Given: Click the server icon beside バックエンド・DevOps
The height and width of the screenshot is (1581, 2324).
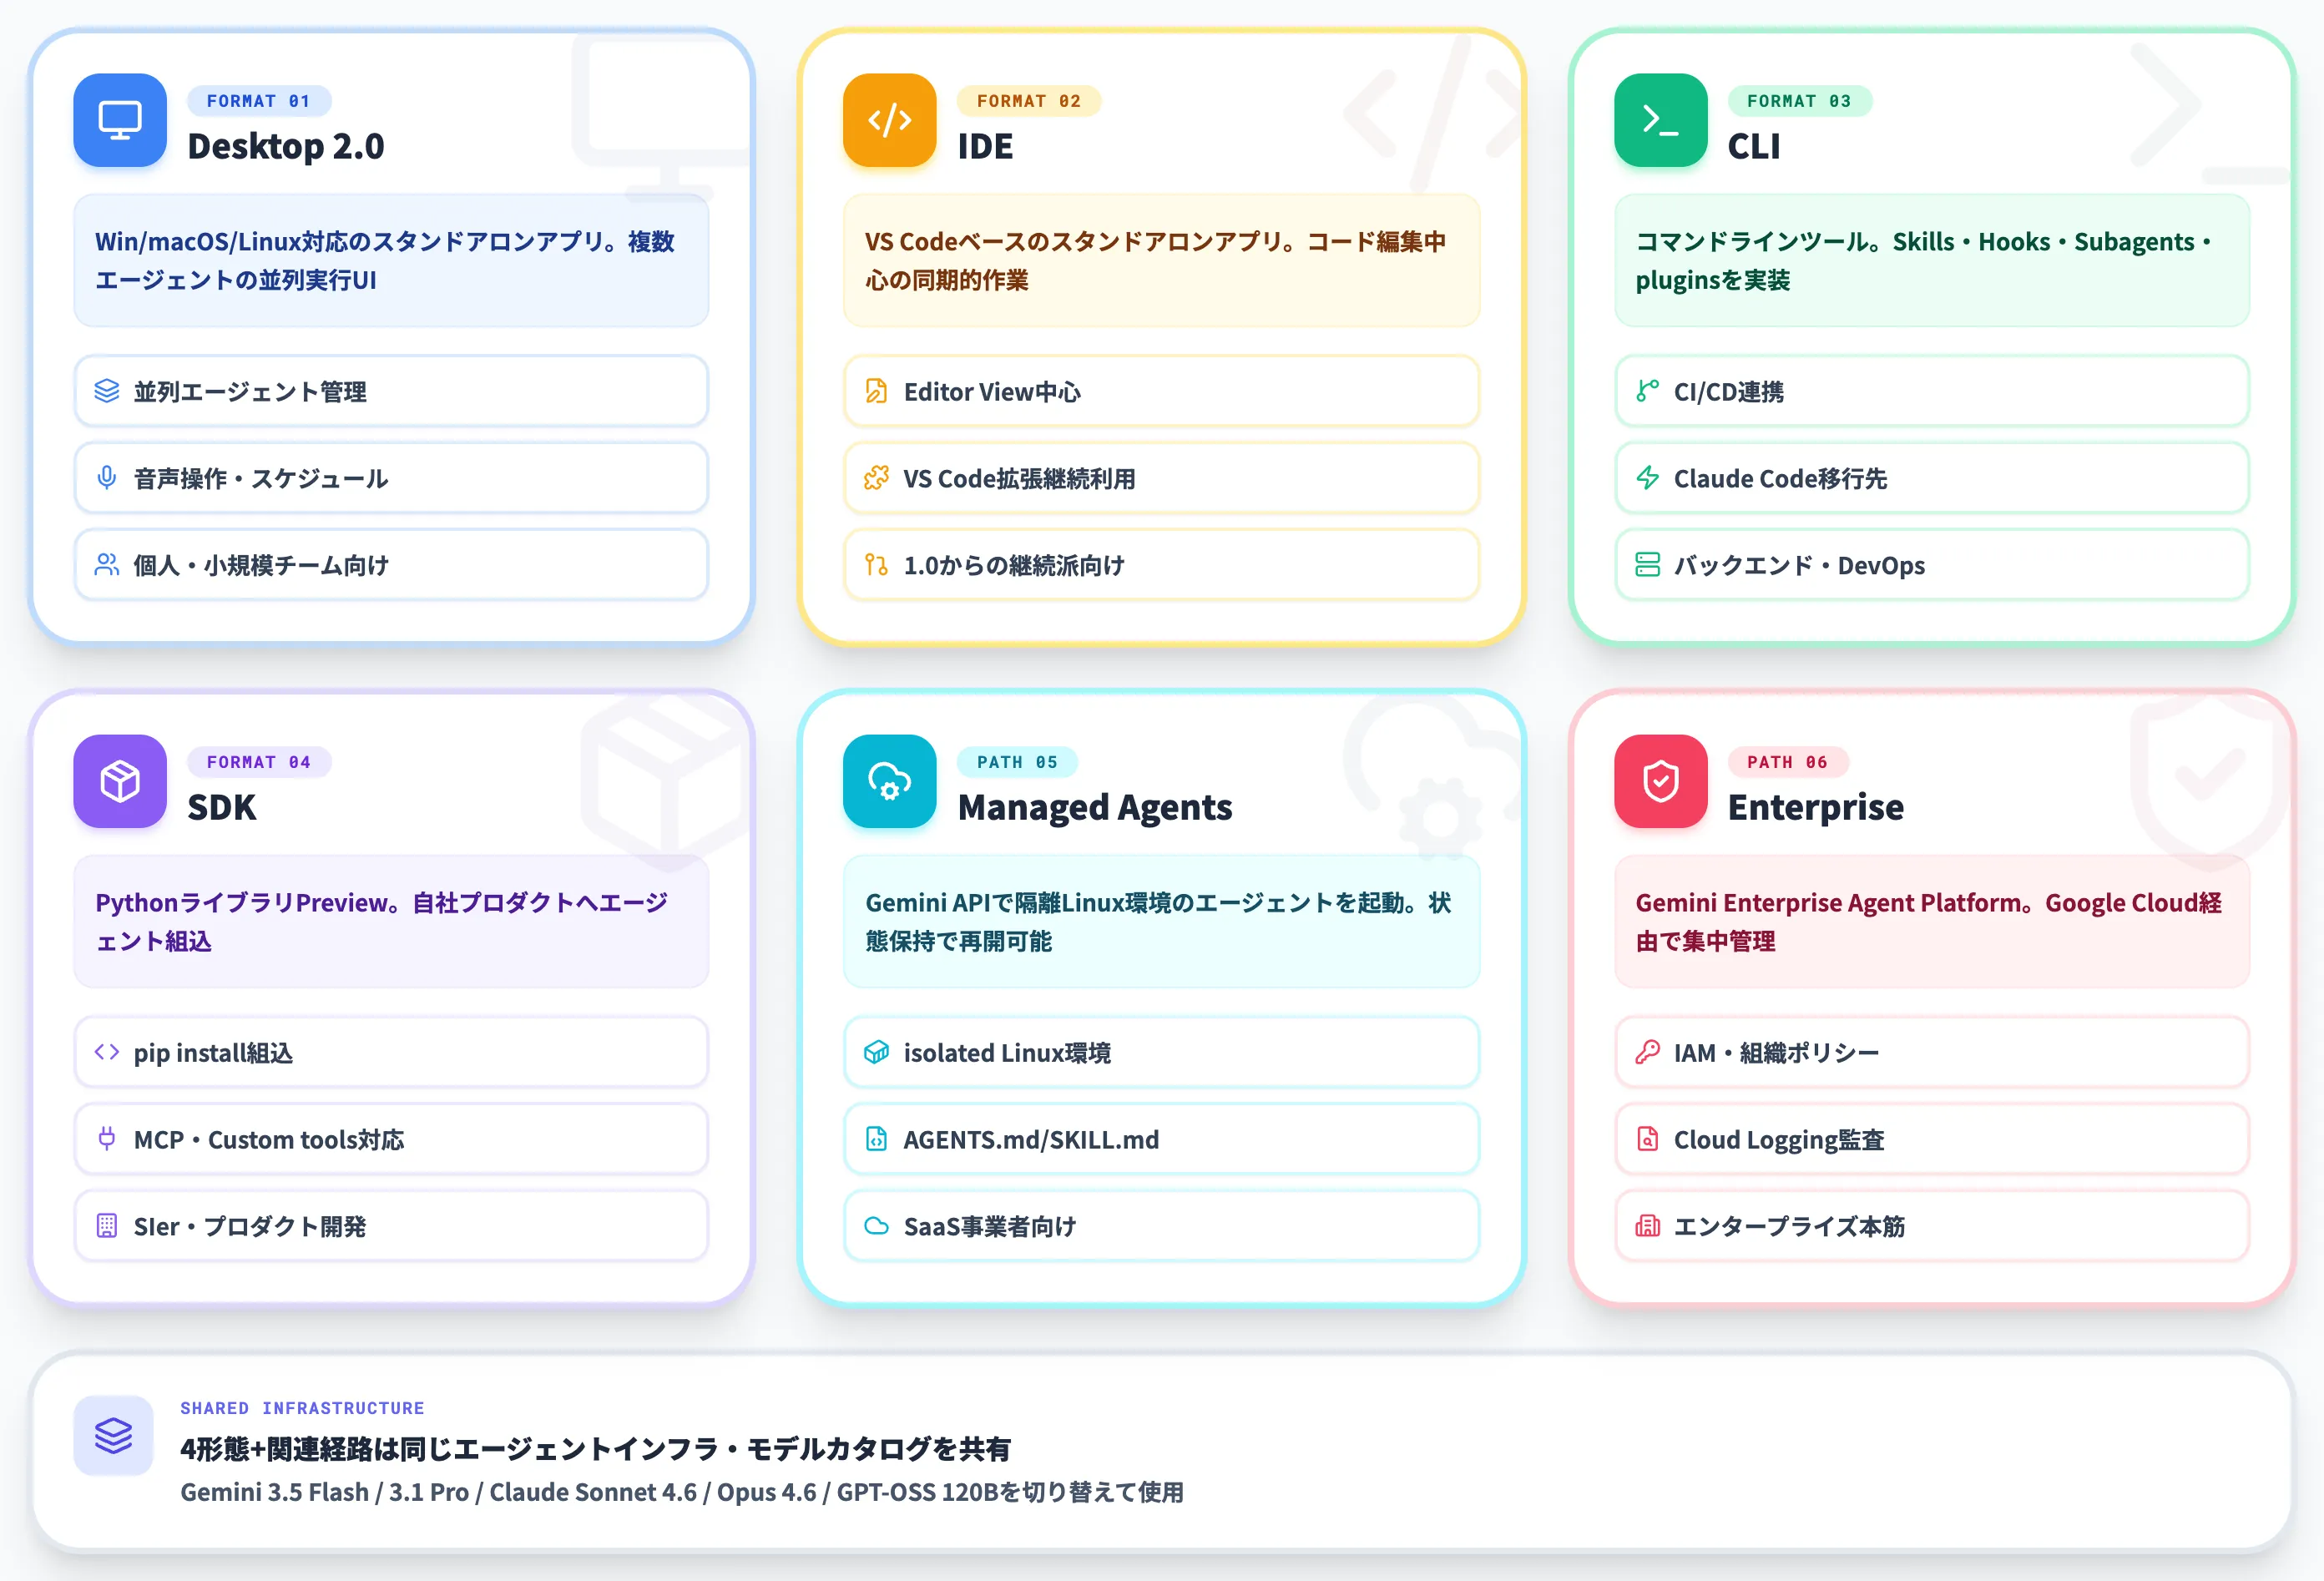Looking at the screenshot, I should coord(1647,565).
